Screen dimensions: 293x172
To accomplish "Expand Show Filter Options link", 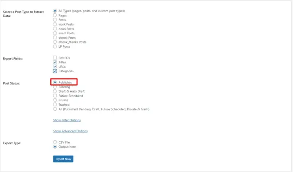I will pos(67,120).
